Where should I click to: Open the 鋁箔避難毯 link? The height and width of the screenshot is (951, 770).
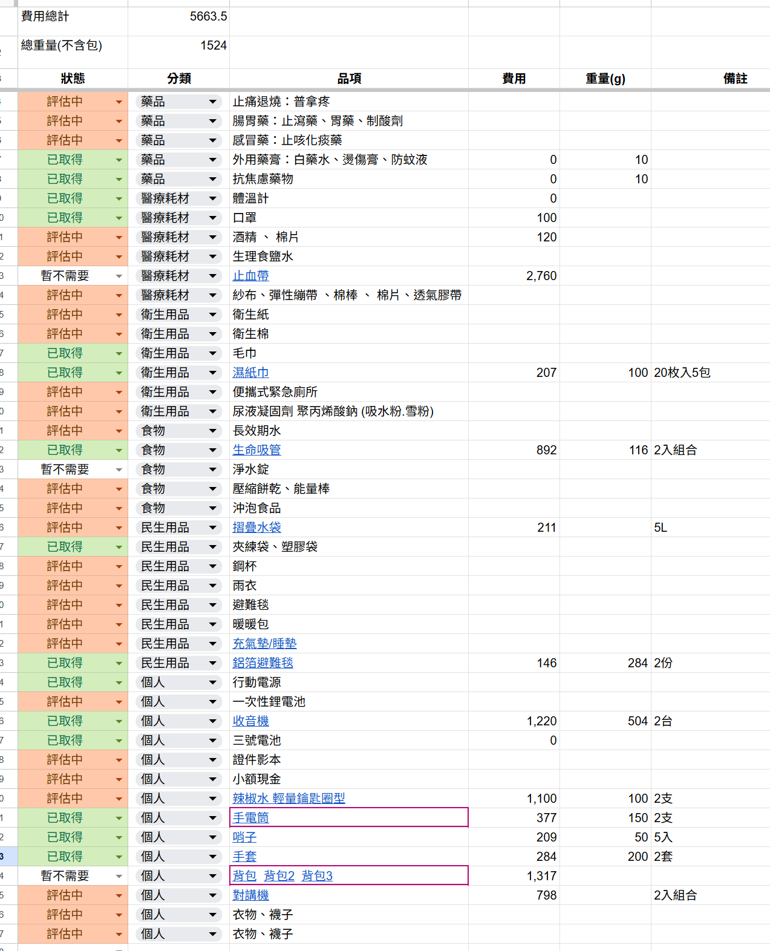263,663
